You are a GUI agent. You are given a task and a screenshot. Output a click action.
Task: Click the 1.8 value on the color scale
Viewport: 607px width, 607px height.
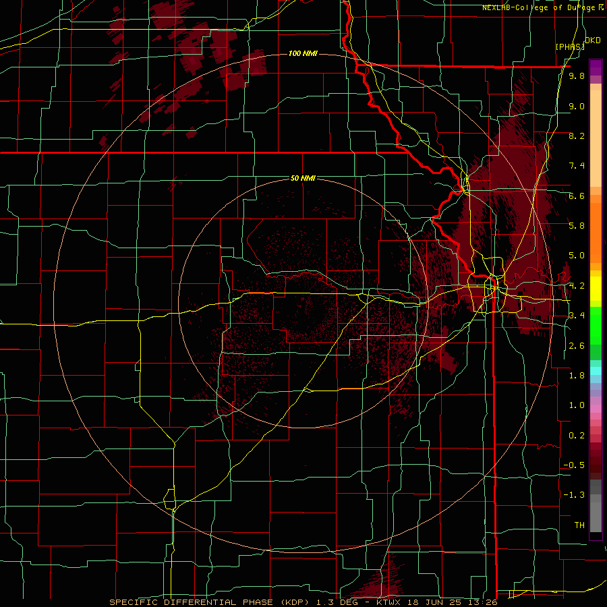click(577, 376)
